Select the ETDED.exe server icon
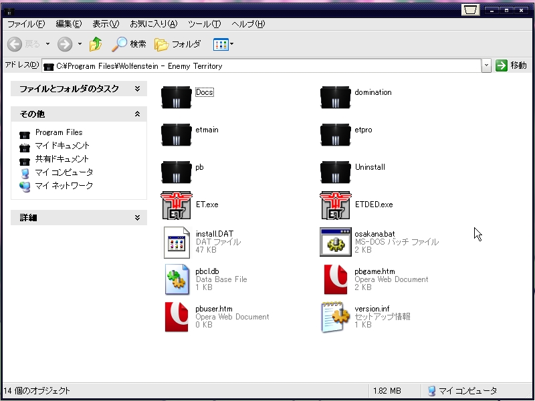Viewport: 535px width, 401px height. tap(336, 205)
